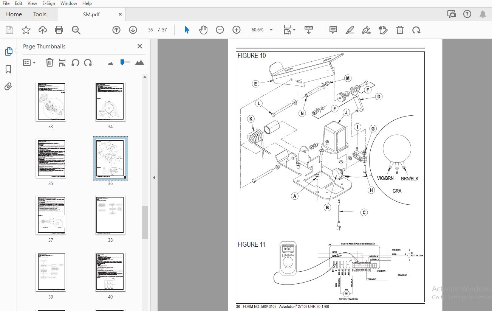Click thumbnails panel scroll up arrow
Screen dimensions: 492x311
145,77
